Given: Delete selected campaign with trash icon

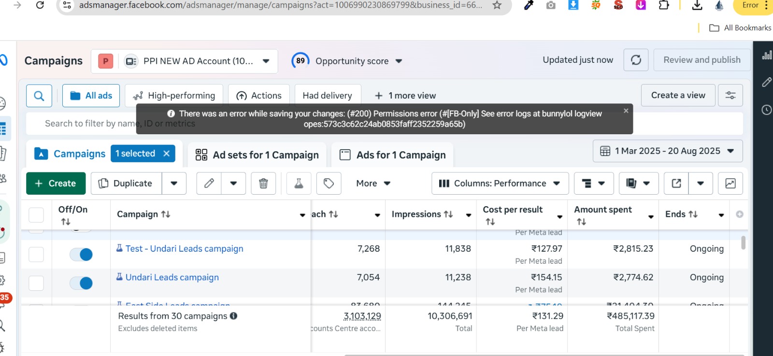Looking at the screenshot, I should (263, 184).
